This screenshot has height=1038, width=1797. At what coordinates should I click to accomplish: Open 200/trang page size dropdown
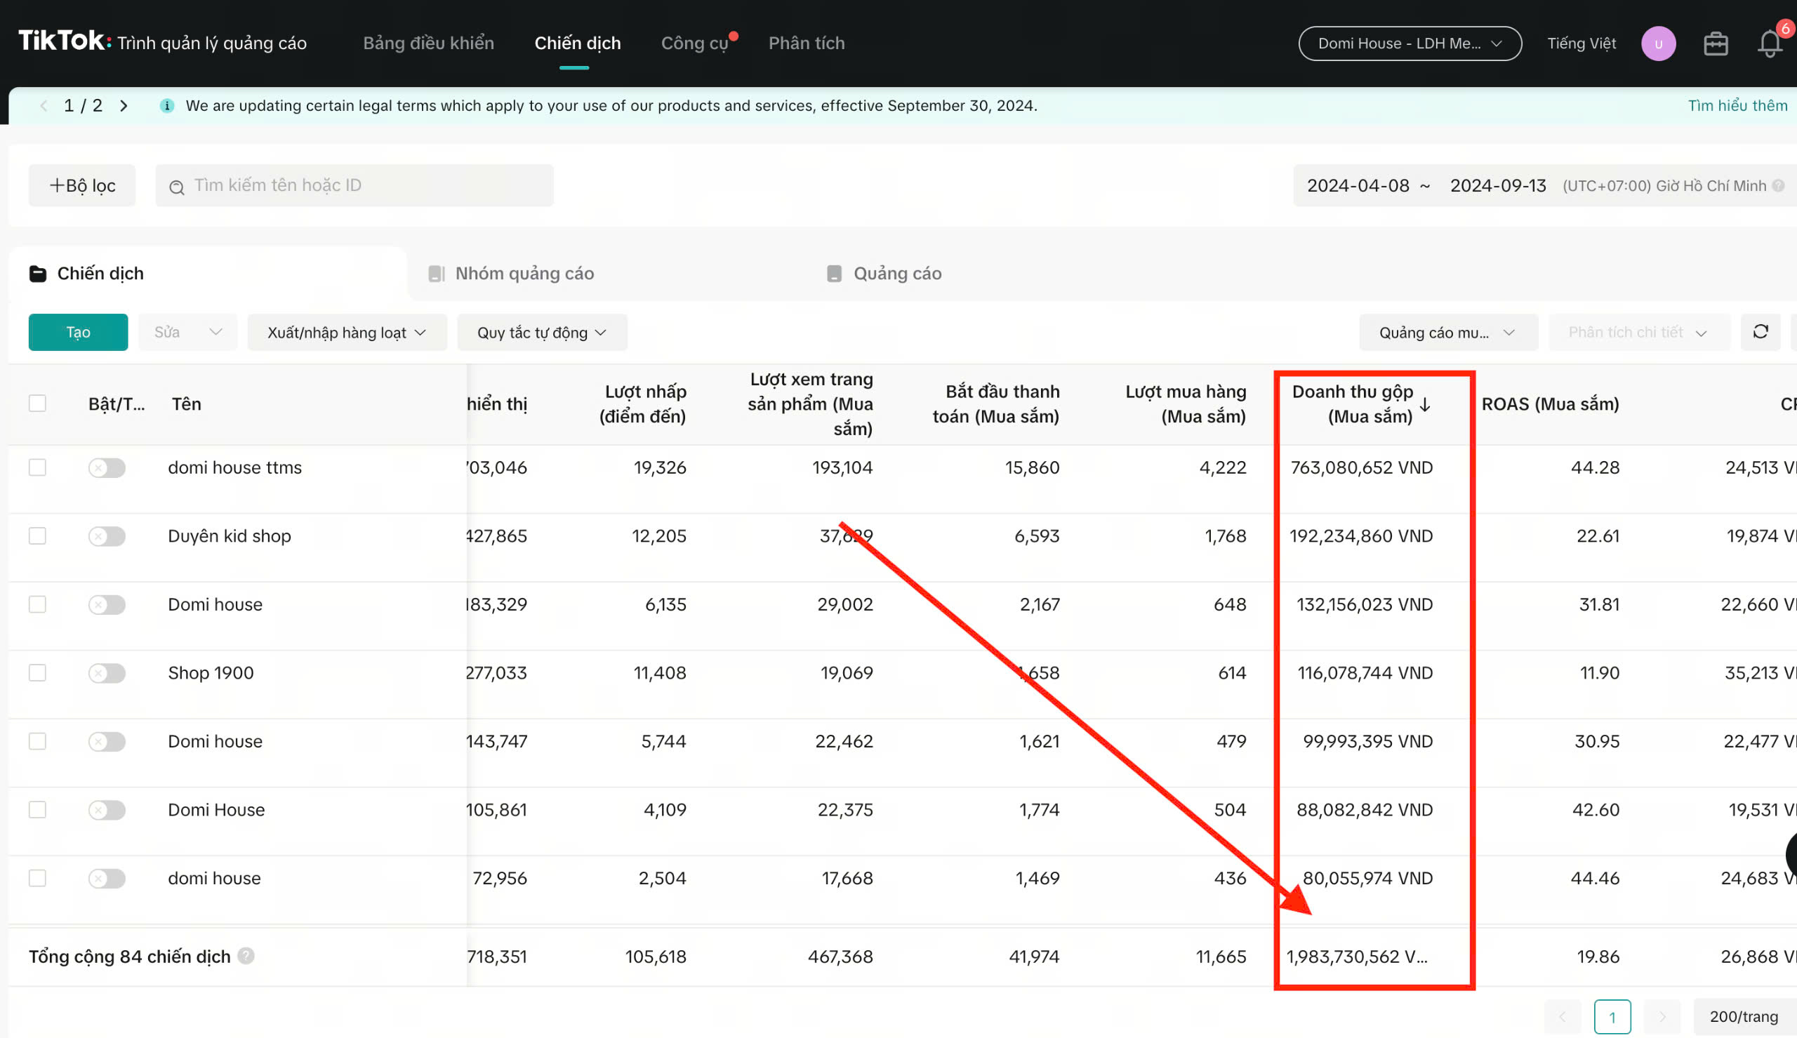click(1744, 1017)
